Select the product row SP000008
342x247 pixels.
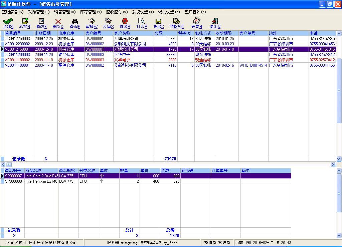(x=13, y=181)
